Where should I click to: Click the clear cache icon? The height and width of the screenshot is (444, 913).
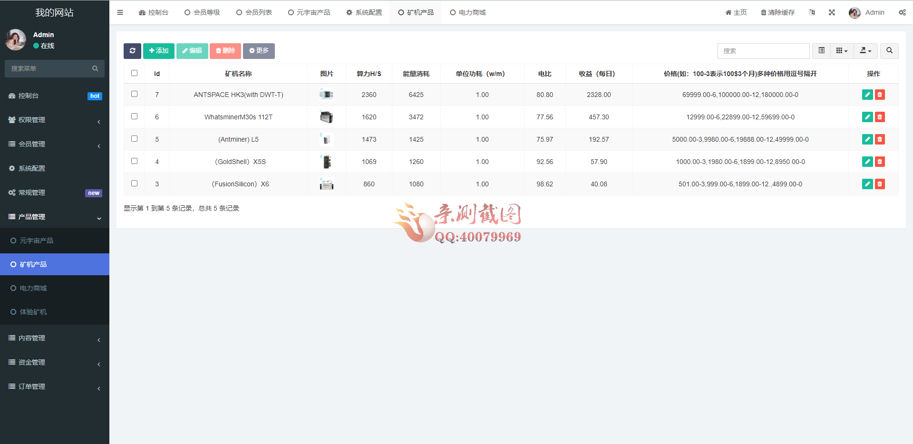pos(778,12)
